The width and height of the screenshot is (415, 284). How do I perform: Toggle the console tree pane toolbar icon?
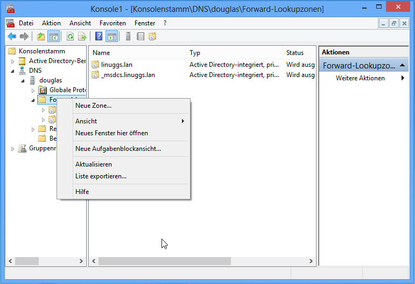[53, 37]
